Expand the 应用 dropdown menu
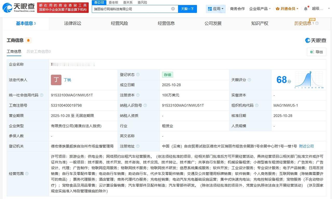Screen dimensions: 332x199 [216, 9]
